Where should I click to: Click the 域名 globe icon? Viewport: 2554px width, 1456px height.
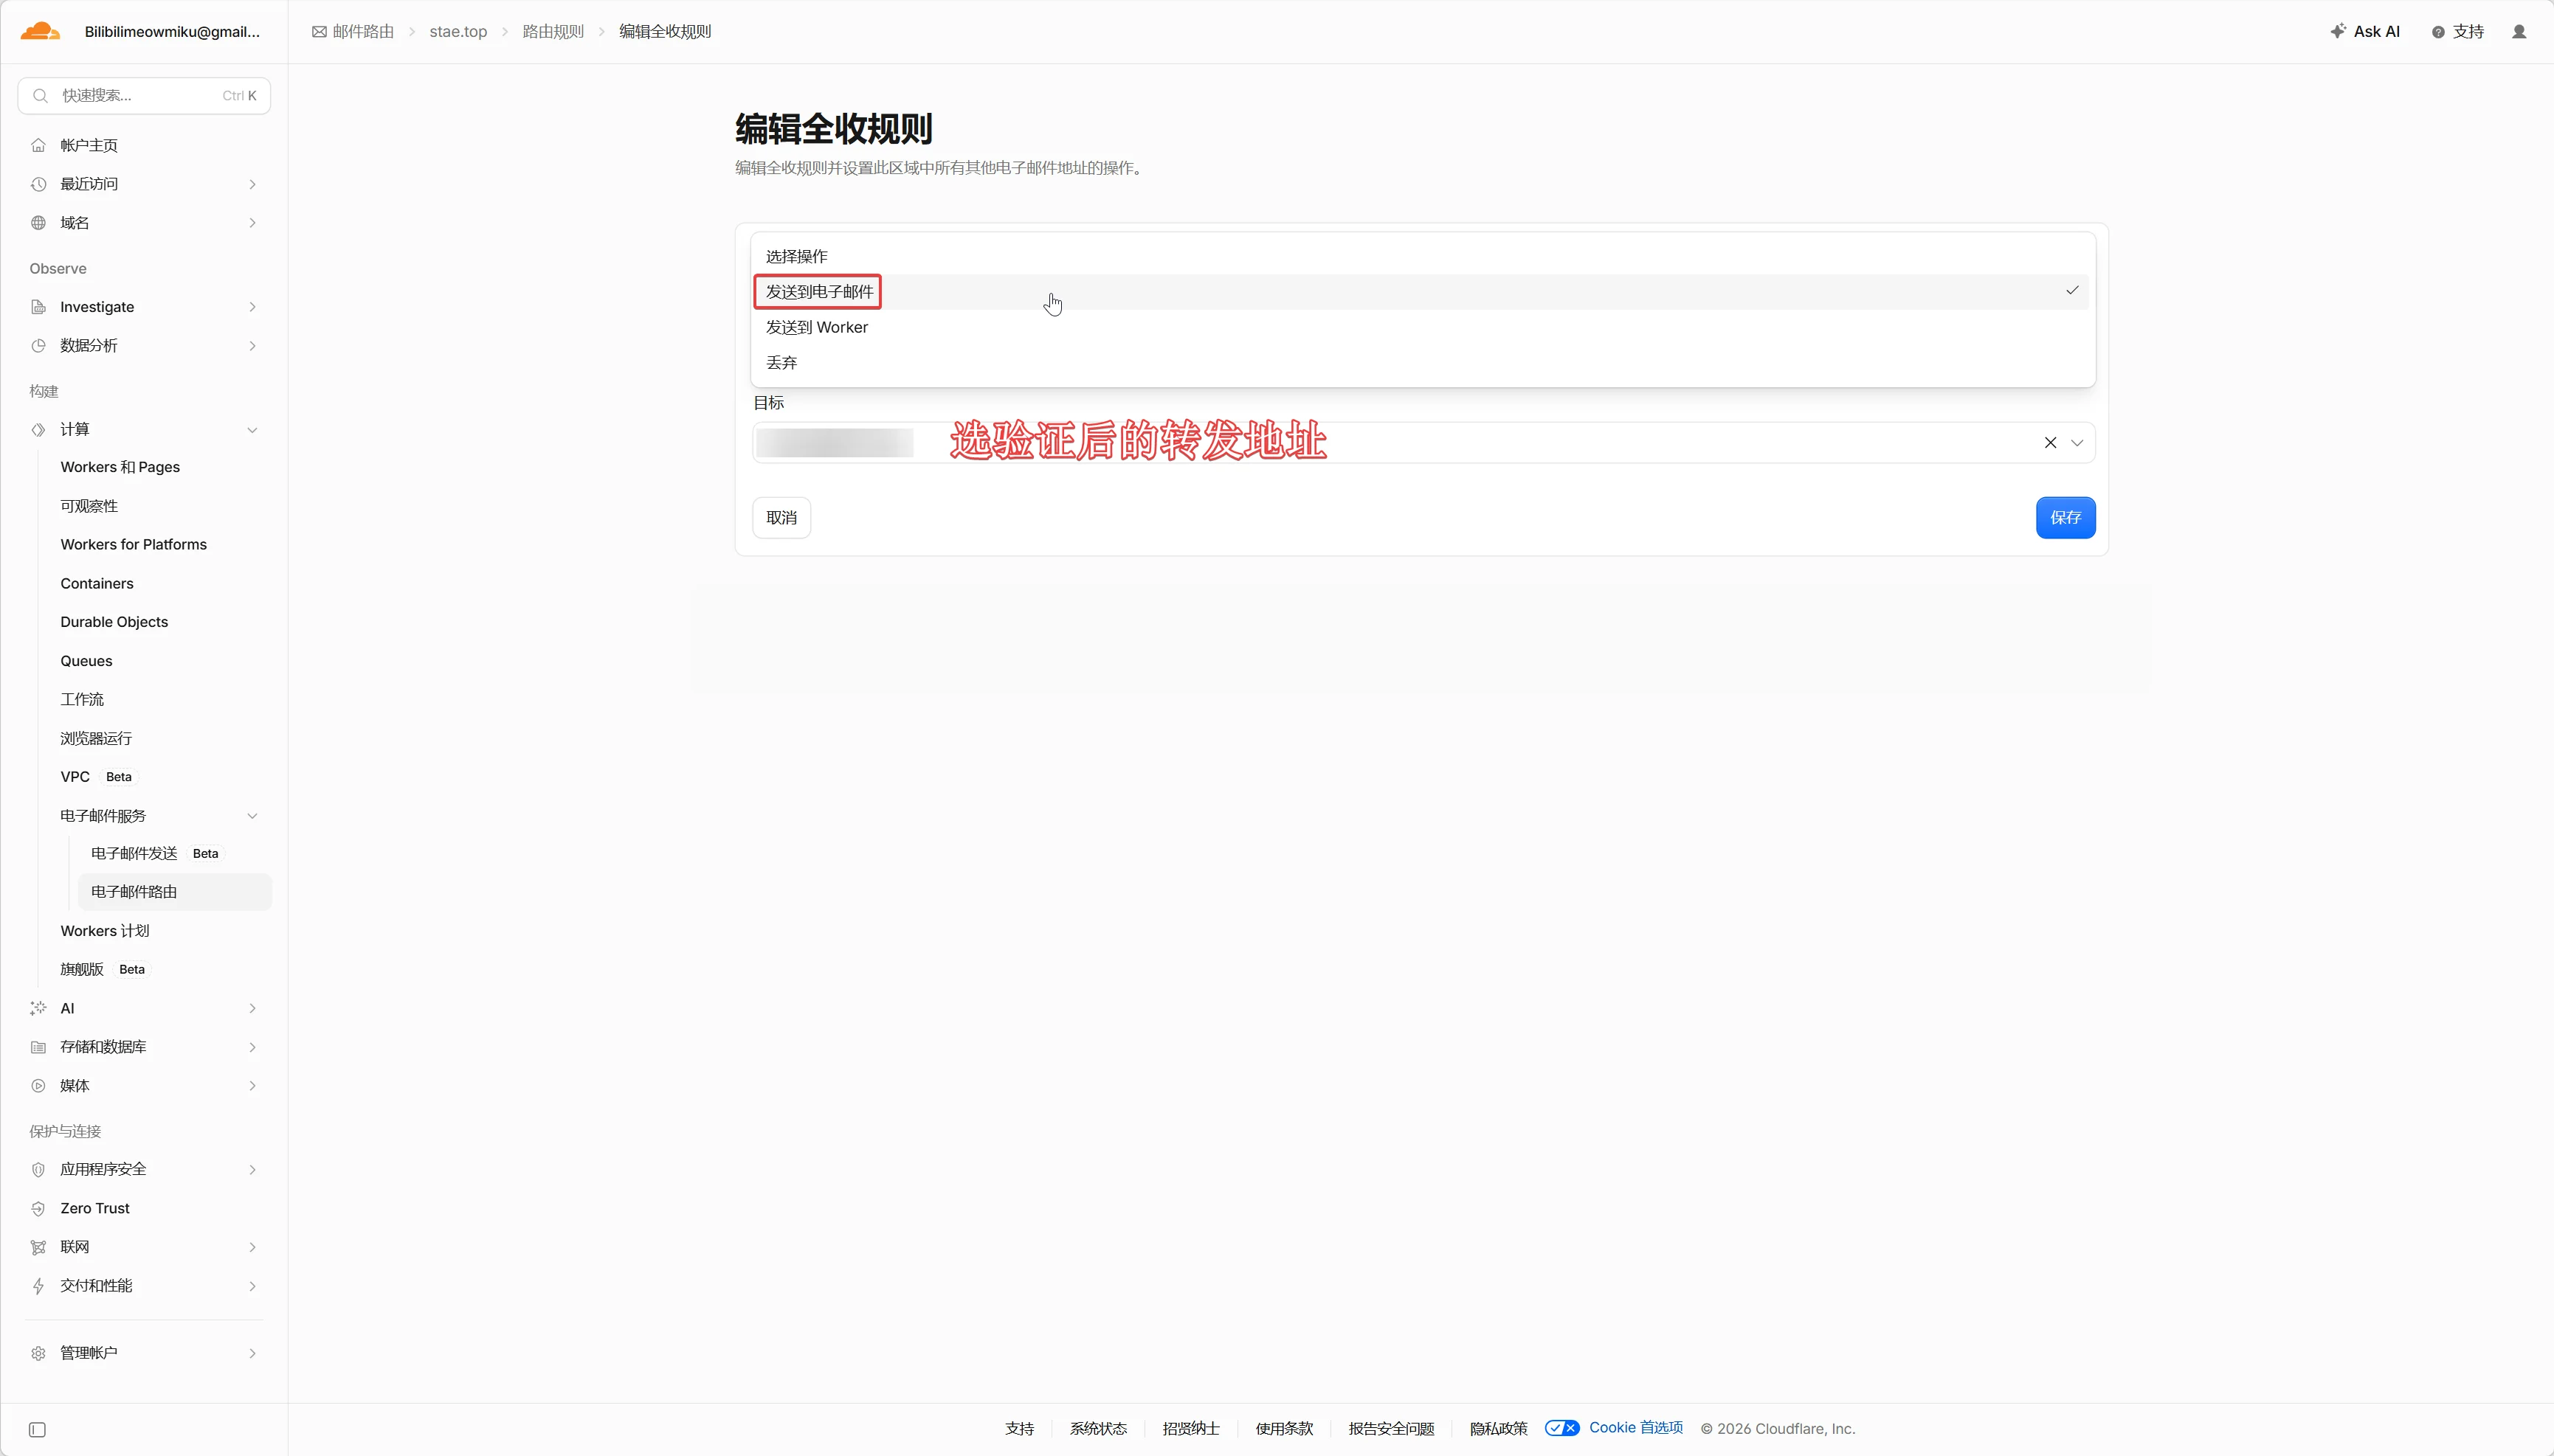38,223
